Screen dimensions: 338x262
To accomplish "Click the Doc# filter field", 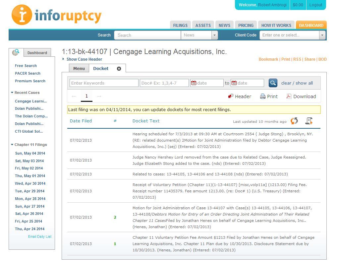I will [x=164, y=83].
